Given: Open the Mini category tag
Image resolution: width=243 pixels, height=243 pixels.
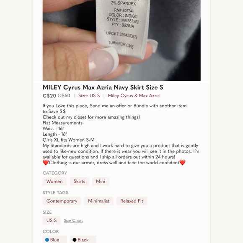Looking at the screenshot, I should pos(101,181).
